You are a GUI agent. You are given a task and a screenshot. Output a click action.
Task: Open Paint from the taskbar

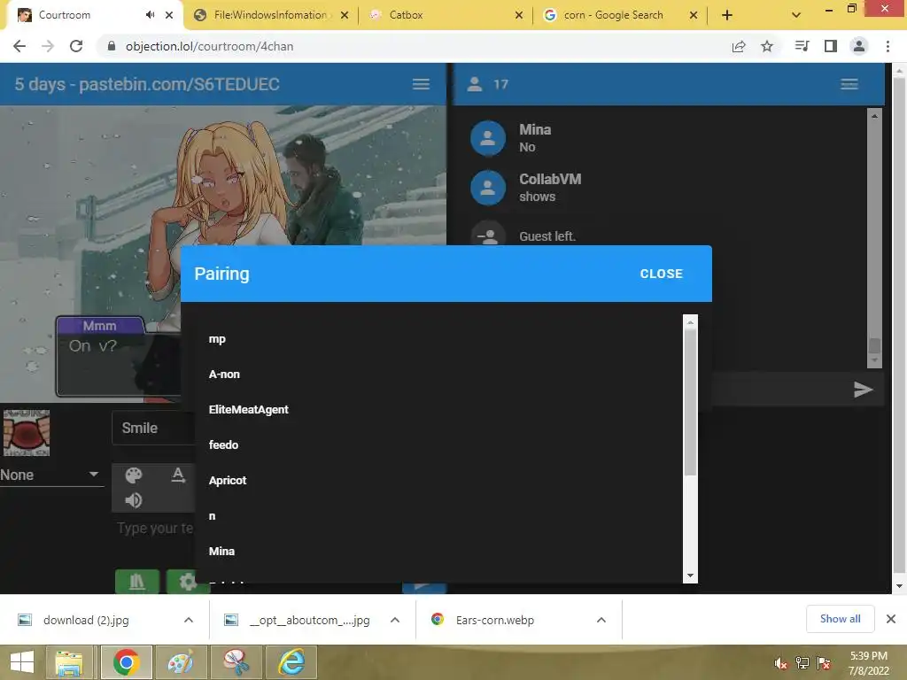[181, 662]
